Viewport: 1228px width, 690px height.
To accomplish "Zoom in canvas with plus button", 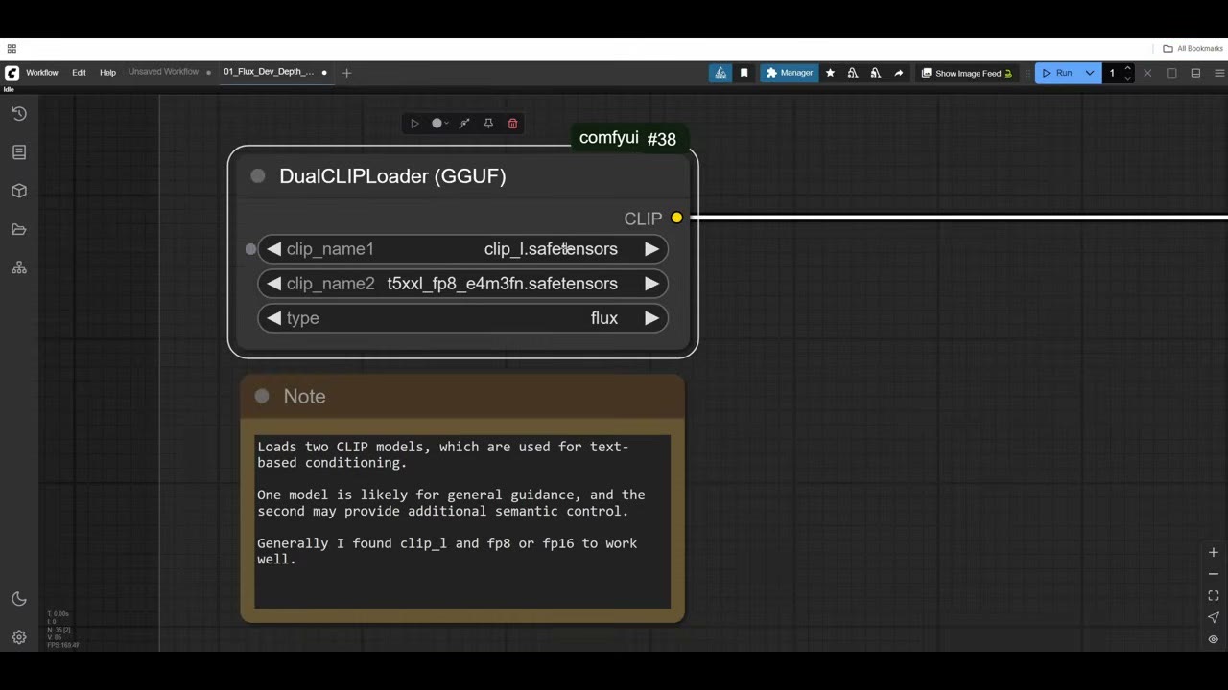I will point(1214,553).
